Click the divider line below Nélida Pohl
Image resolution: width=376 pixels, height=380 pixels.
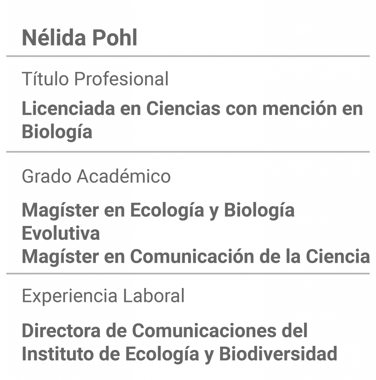tap(188, 56)
